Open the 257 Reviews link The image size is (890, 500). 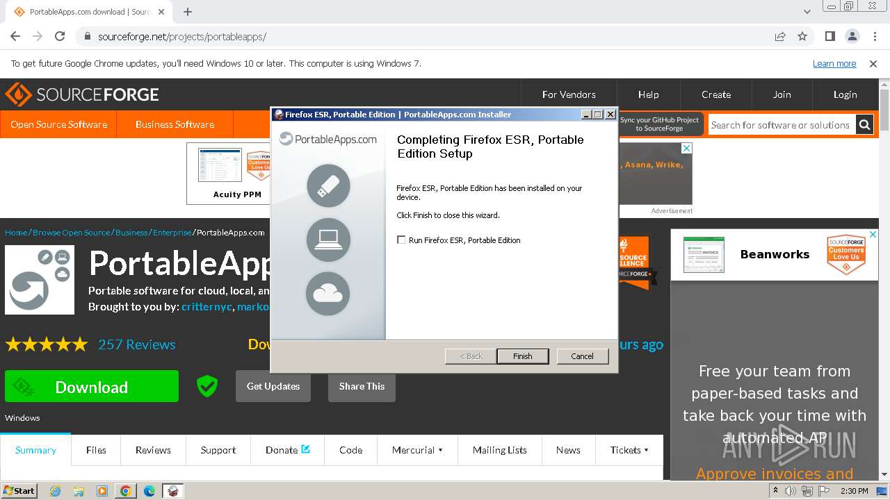pos(136,344)
